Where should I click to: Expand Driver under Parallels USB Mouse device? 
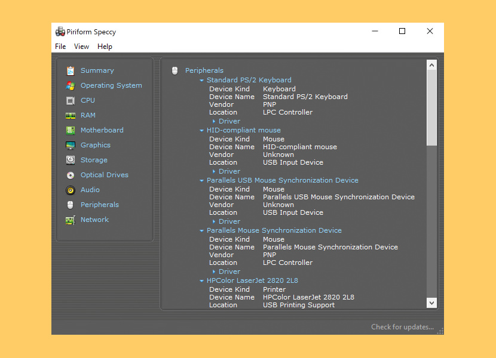point(214,221)
